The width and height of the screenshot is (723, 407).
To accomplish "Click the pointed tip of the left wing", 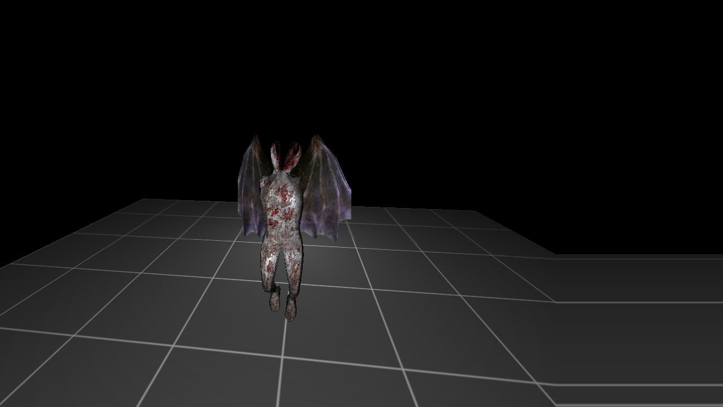I will [x=255, y=137].
